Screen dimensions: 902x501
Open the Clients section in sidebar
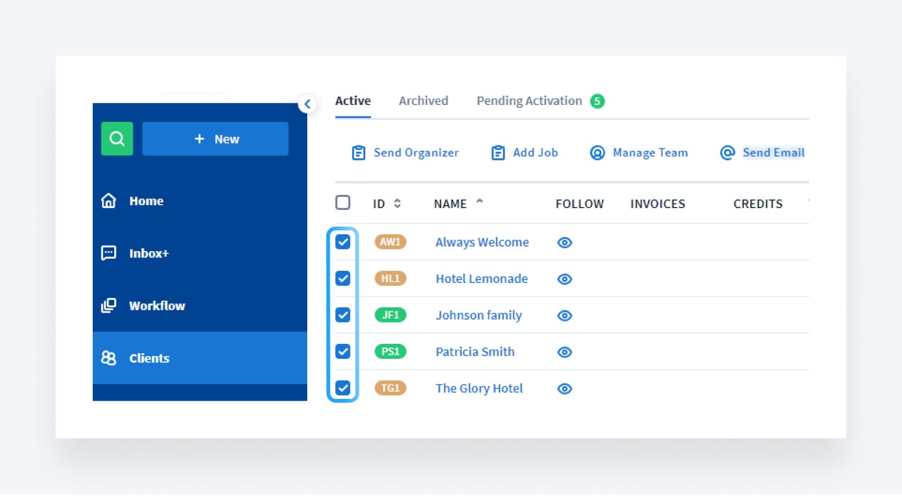pos(149,358)
